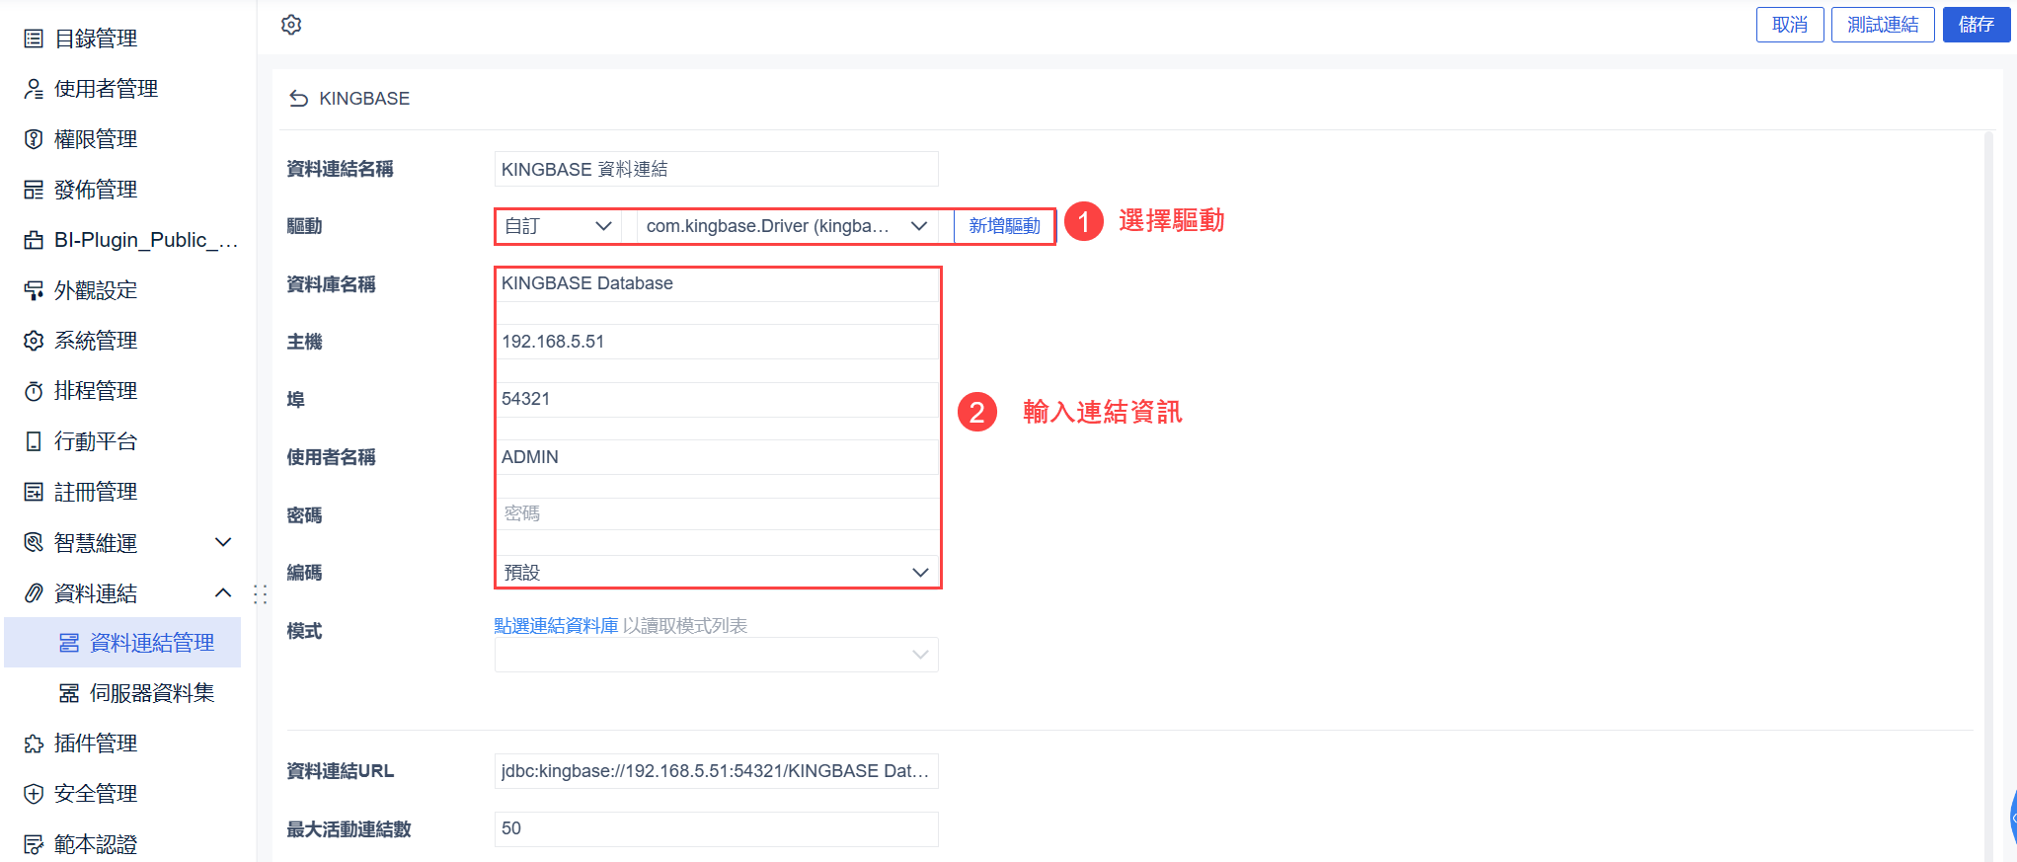
Task: Click the 行動平台 mobile icon
Action: point(34,441)
